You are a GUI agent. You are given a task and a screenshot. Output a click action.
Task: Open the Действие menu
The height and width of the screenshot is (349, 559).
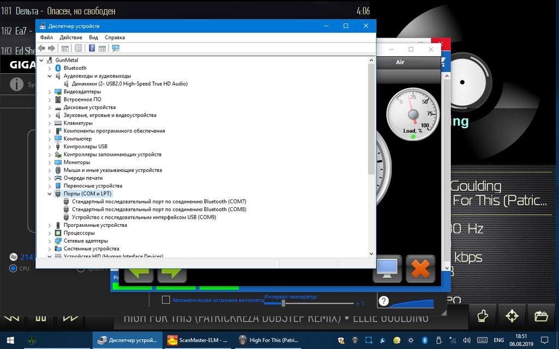click(71, 38)
